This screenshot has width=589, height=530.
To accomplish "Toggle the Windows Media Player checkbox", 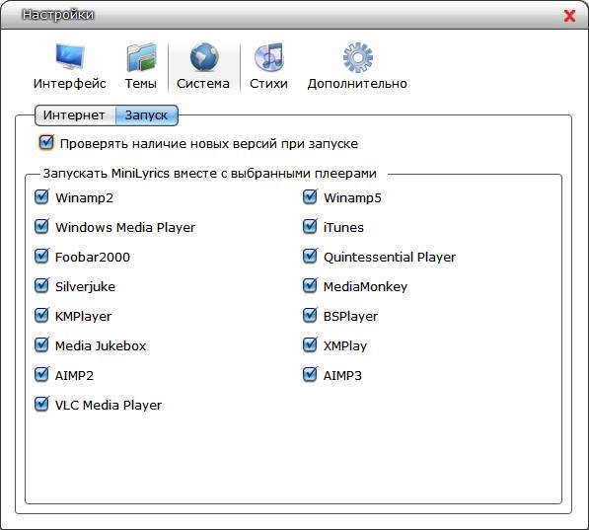I will pyautogui.click(x=41, y=226).
